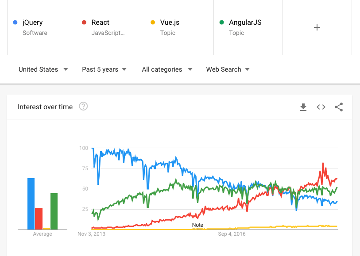The height and width of the screenshot is (256, 360).
Task: Open the embed code view
Action: (x=321, y=107)
